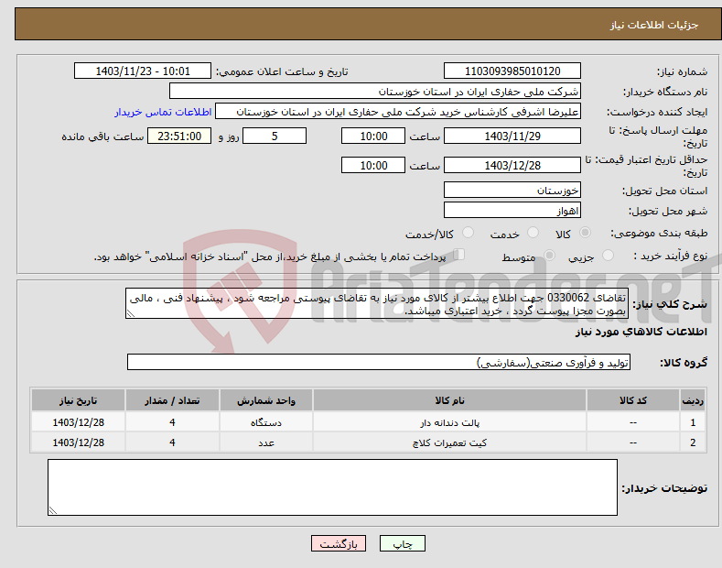
Task: Select the متوسط purchase type radio
Action: tap(549, 255)
